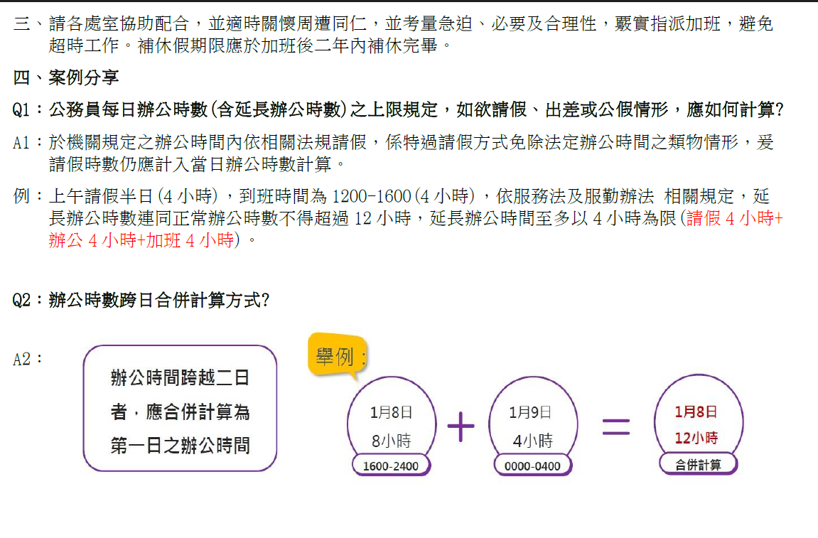This screenshot has height=538, width=818.
Task: Click the box line '第一日之辦公時間'
Action: tap(180, 446)
